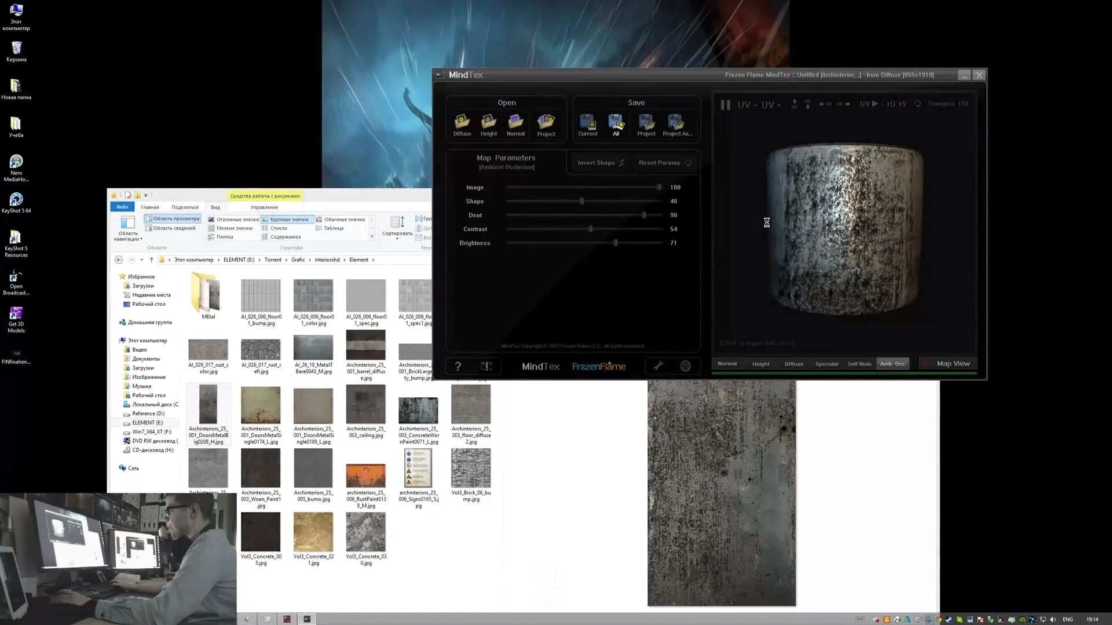Image resolution: width=1112 pixels, height=625 pixels.
Task: Open a Project in MindTex
Action: click(x=546, y=125)
